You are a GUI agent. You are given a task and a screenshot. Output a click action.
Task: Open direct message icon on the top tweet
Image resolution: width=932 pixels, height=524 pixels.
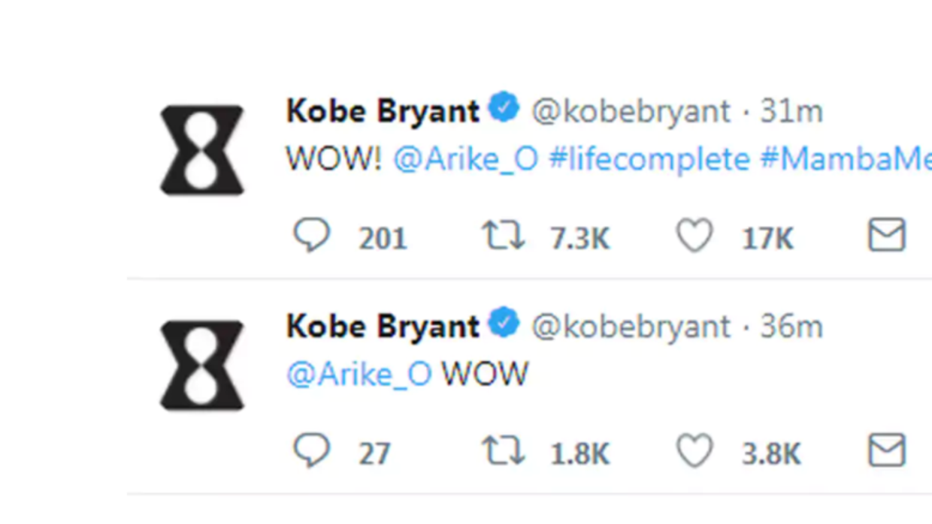886,235
